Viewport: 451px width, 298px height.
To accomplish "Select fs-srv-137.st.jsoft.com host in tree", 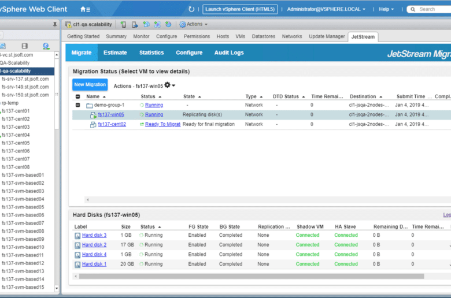I will coord(25,79).
